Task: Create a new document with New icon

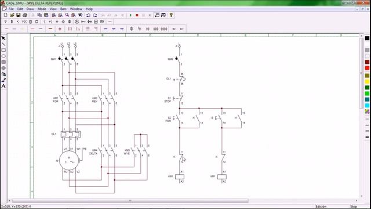Action: coord(5,15)
